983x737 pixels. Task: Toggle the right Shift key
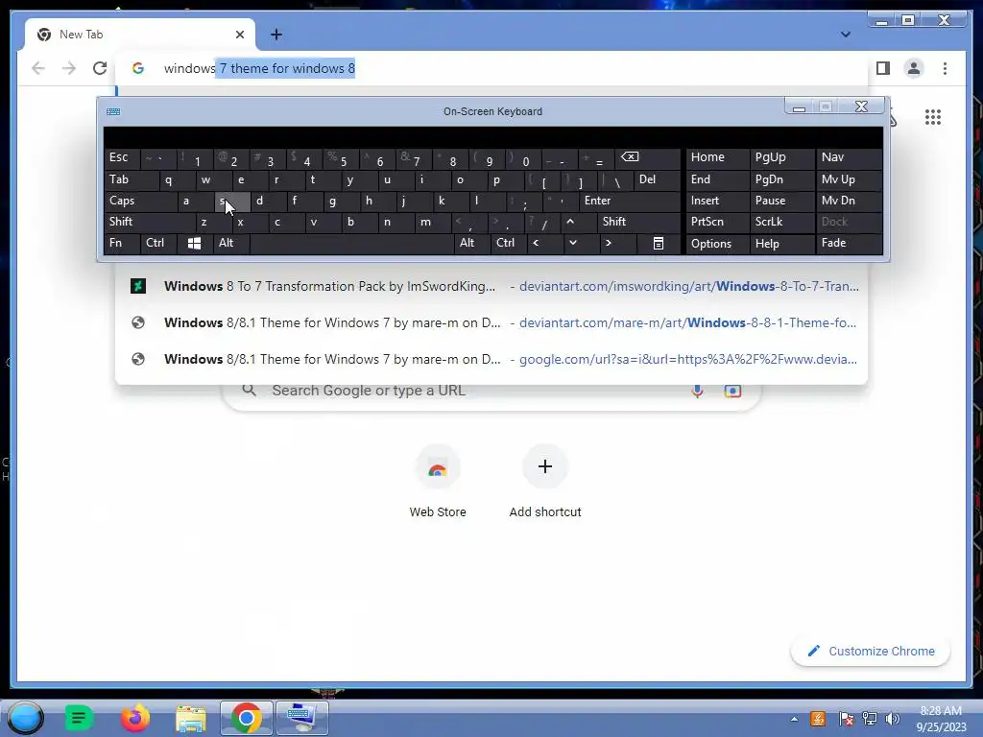638,222
